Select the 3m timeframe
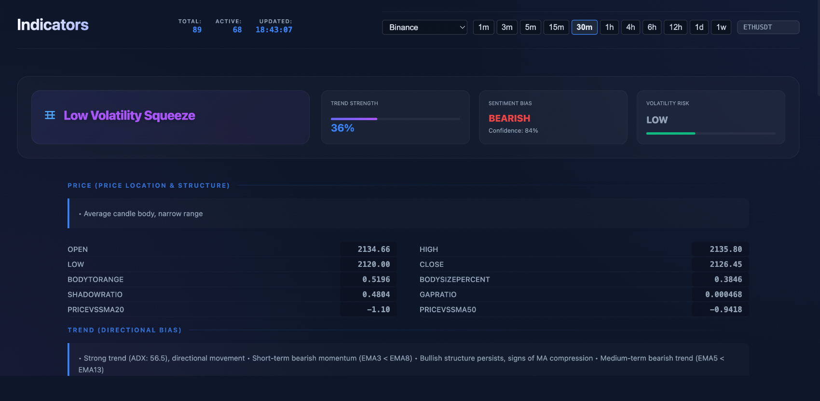820x401 pixels. 507,28
